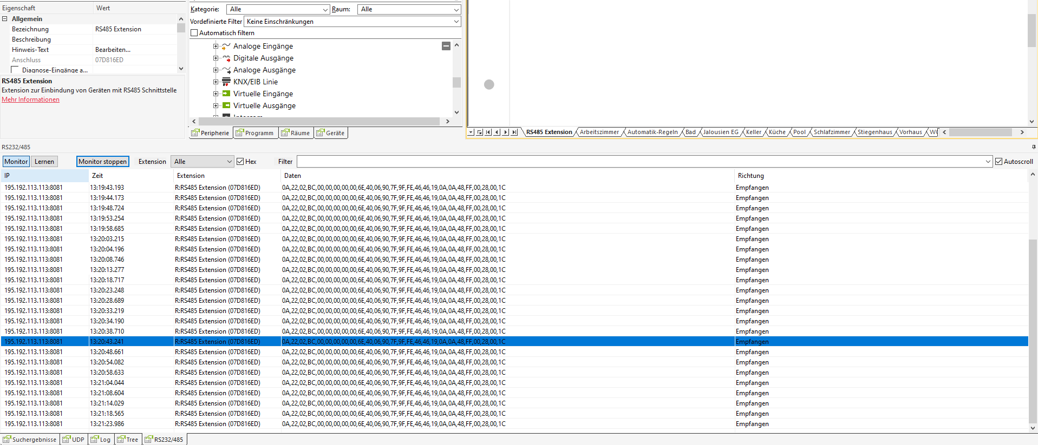Click the page window icon beside page tabs

[x=480, y=132]
